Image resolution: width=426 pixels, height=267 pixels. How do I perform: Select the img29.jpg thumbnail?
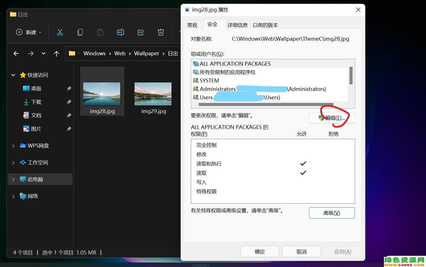point(153,94)
